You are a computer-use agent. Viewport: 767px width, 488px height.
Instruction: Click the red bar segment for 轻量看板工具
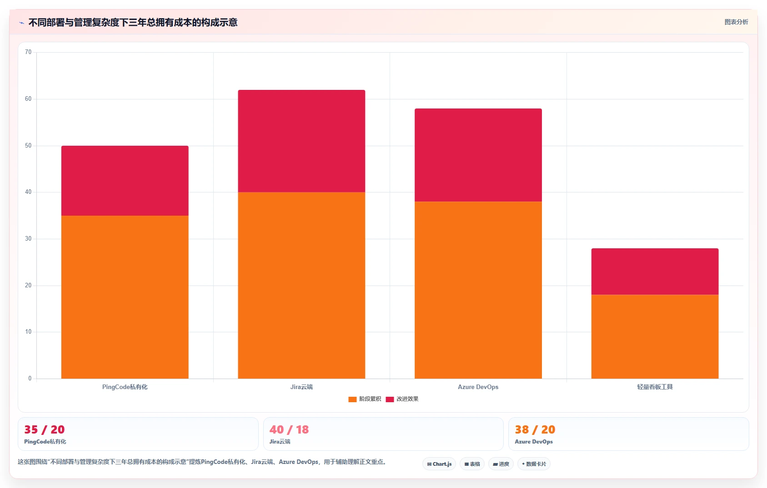pos(655,271)
